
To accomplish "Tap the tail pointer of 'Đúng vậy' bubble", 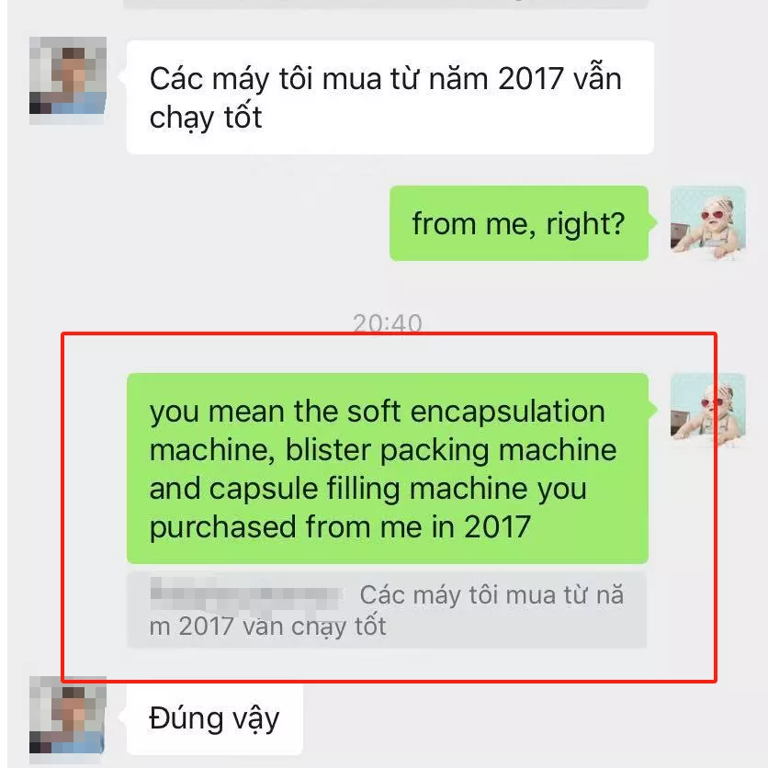I will (x=122, y=717).
